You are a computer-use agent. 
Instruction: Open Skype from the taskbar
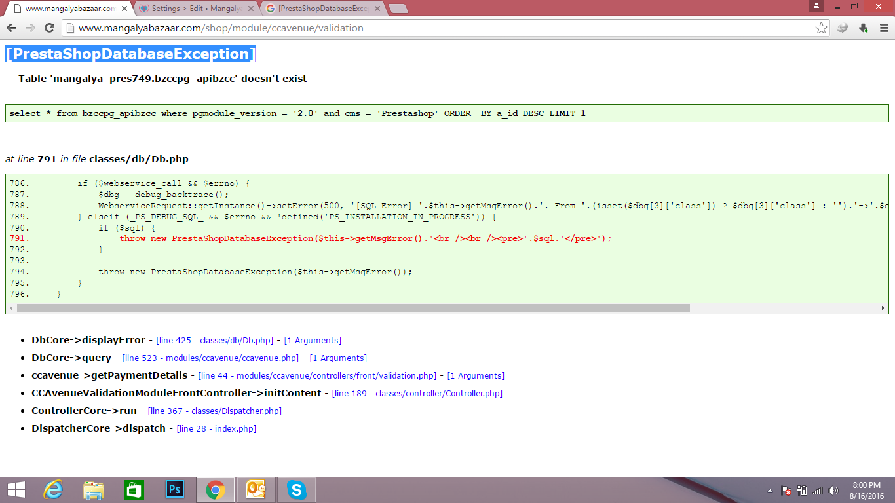pos(297,490)
